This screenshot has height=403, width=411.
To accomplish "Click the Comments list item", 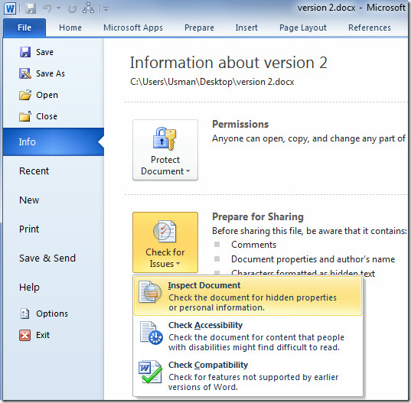I will point(254,245).
